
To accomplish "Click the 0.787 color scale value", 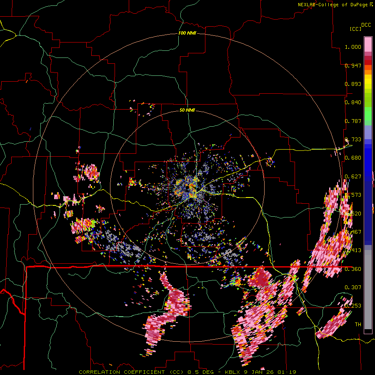I will pyautogui.click(x=353, y=121).
